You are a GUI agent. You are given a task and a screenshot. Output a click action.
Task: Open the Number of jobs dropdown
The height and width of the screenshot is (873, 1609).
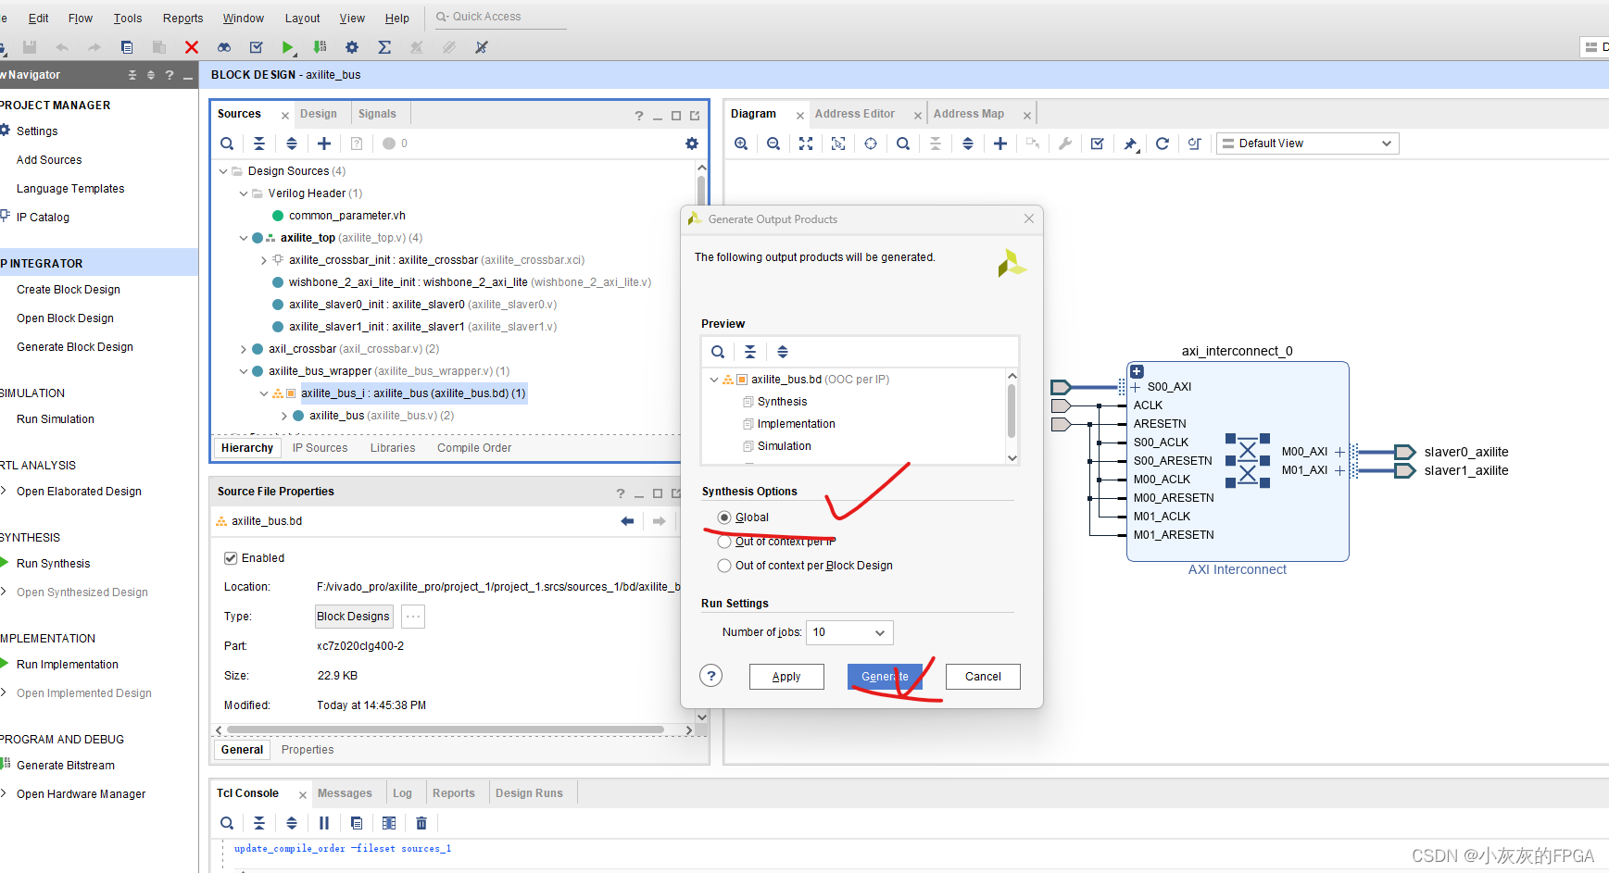click(849, 632)
